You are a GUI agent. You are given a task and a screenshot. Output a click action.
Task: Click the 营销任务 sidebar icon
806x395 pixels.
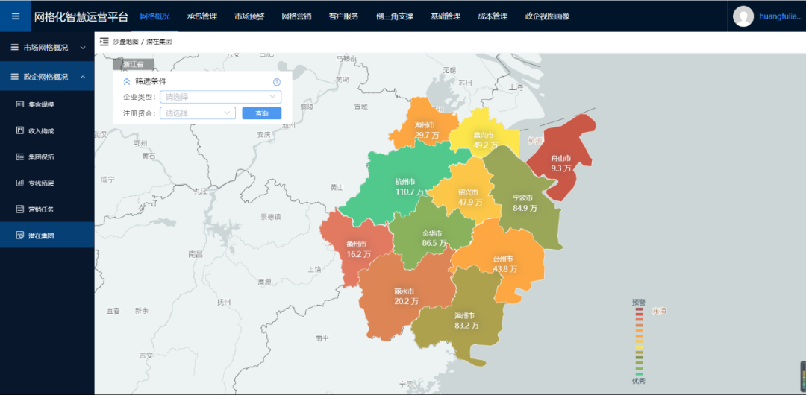click(x=20, y=209)
